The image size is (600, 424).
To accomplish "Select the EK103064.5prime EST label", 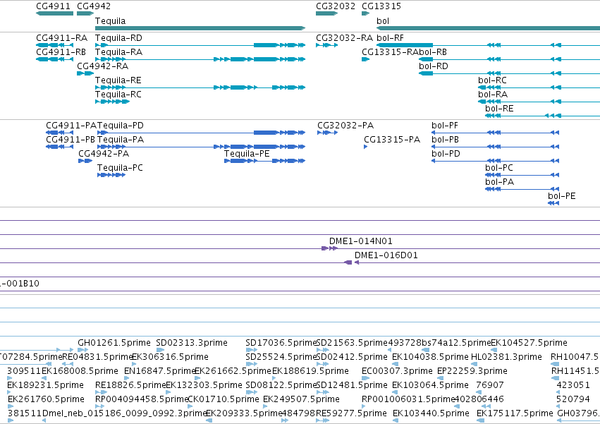I will point(431,385).
